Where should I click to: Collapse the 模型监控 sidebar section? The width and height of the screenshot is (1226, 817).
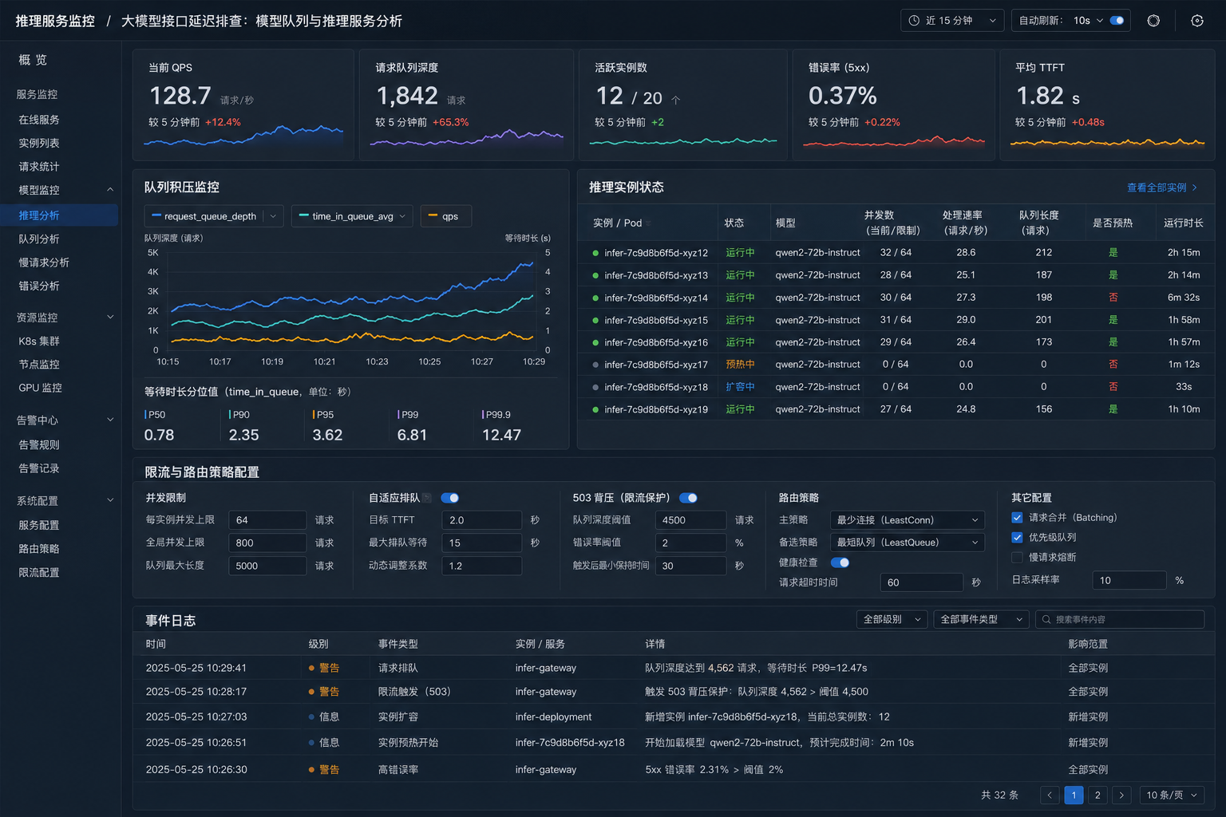pyautogui.click(x=110, y=190)
